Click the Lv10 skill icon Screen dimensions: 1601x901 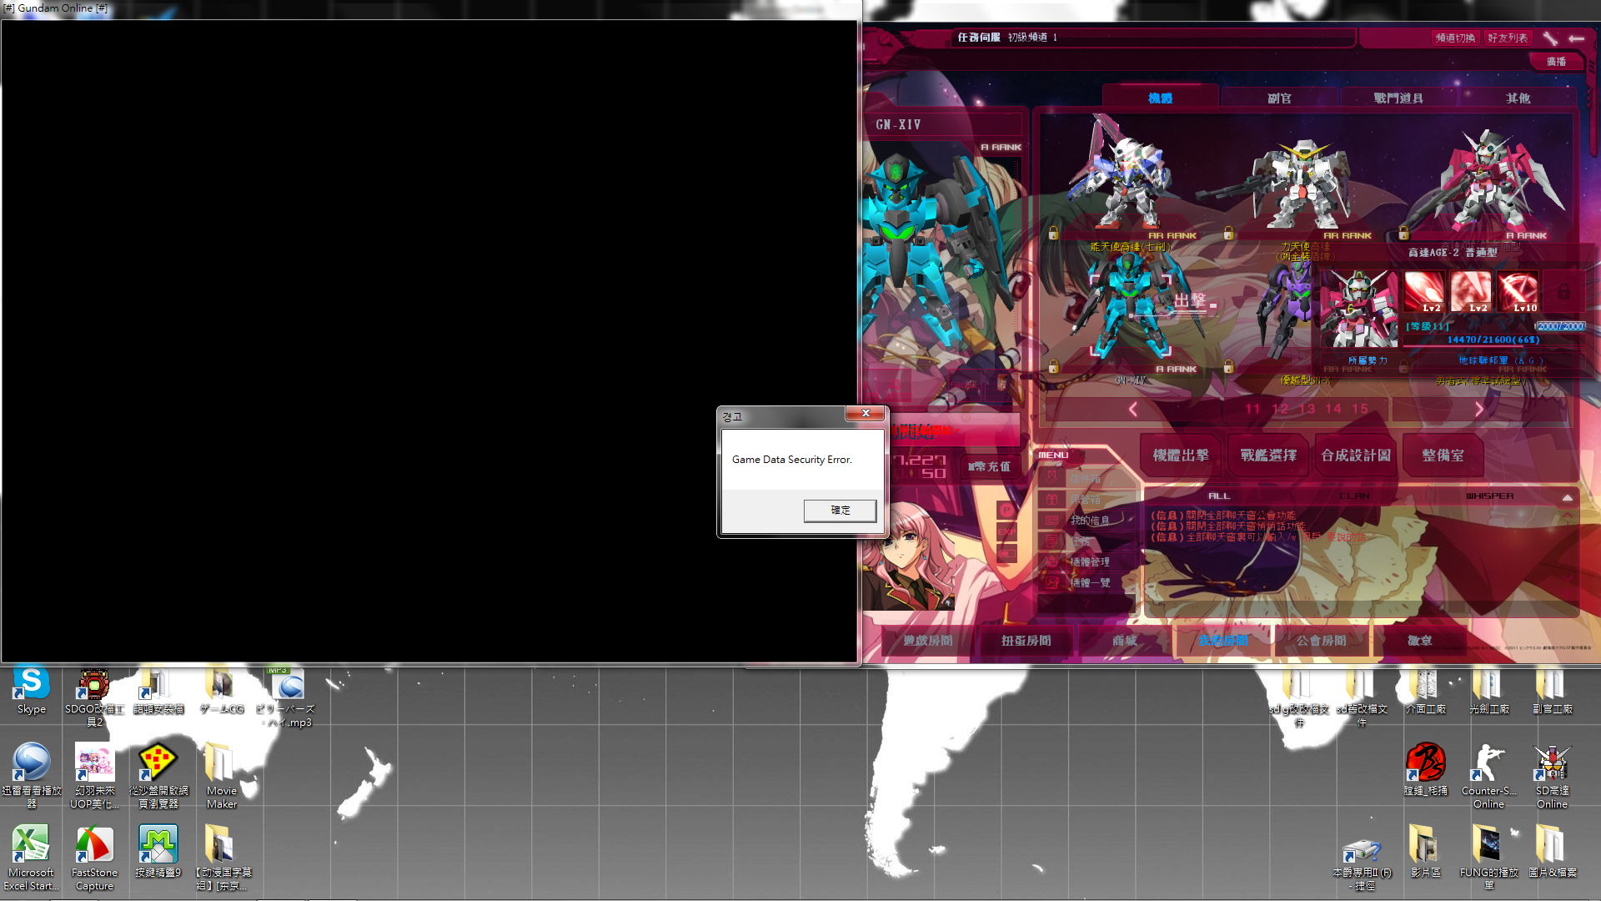1518,292
